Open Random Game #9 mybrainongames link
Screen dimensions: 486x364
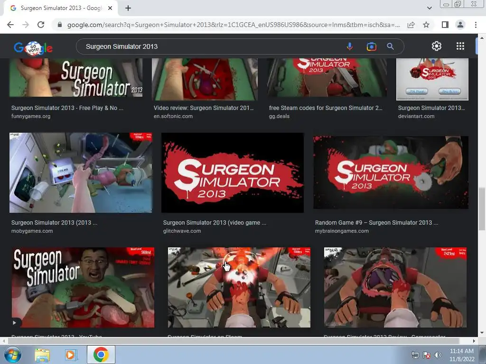[x=376, y=227]
